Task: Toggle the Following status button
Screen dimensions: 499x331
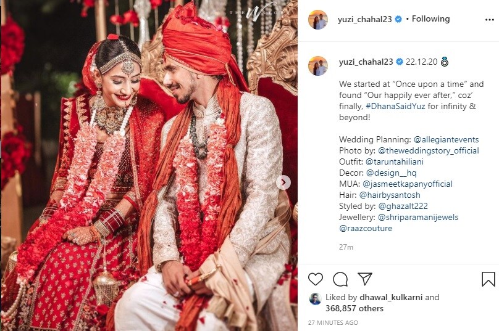Action: [430, 19]
